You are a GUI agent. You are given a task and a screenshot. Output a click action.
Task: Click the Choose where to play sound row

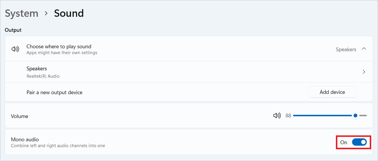click(177, 49)
